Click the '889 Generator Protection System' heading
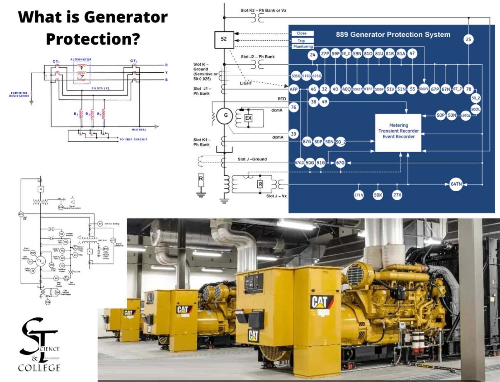The image size is (500, 382). pos(393,34)
